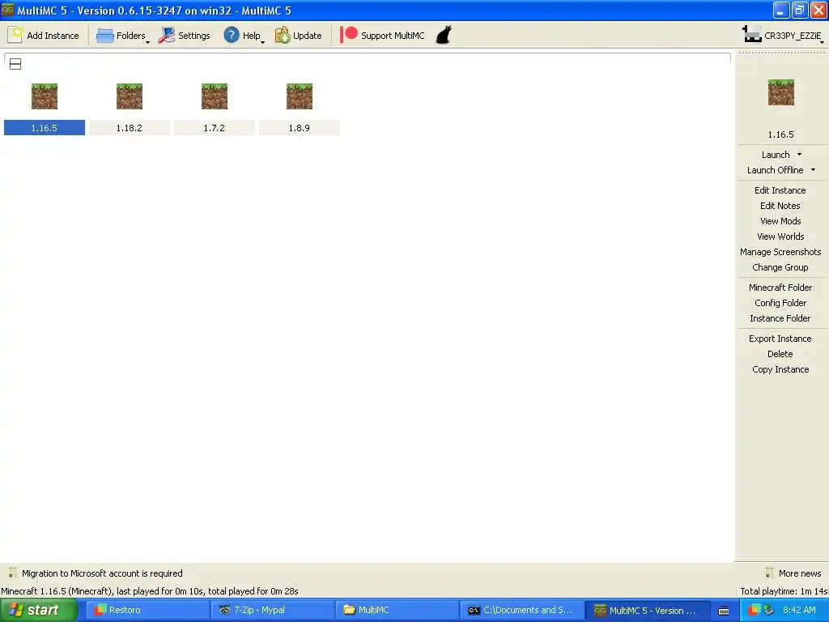The image size is (829, 622).
Task: Switch to MultiMC folder taskbar window
Action: pyautogui.click(x=397, y=610)
